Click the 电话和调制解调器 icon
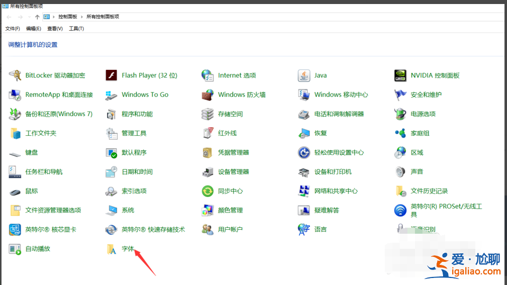The image size is (507, 285). (304, 114)
